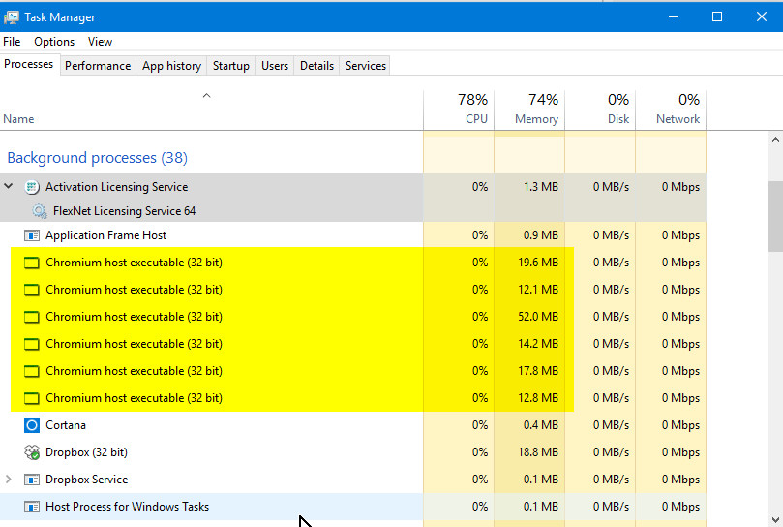Switch to the Users tab
Screen dimensions: 783x527
[275, 66]
